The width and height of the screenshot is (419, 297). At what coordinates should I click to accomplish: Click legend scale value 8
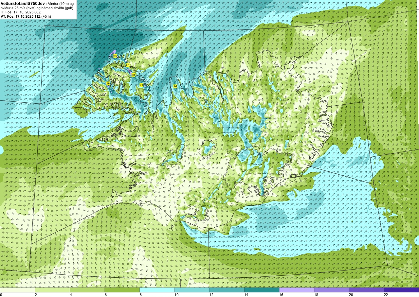tap(140, 295)
